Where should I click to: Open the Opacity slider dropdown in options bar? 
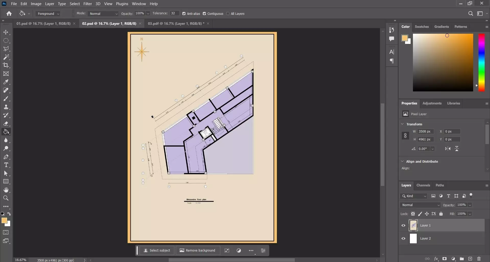click(148, 14)
